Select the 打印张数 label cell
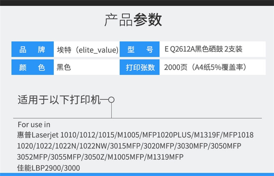Viewport: 274px width, 176px height. [140, 67]
